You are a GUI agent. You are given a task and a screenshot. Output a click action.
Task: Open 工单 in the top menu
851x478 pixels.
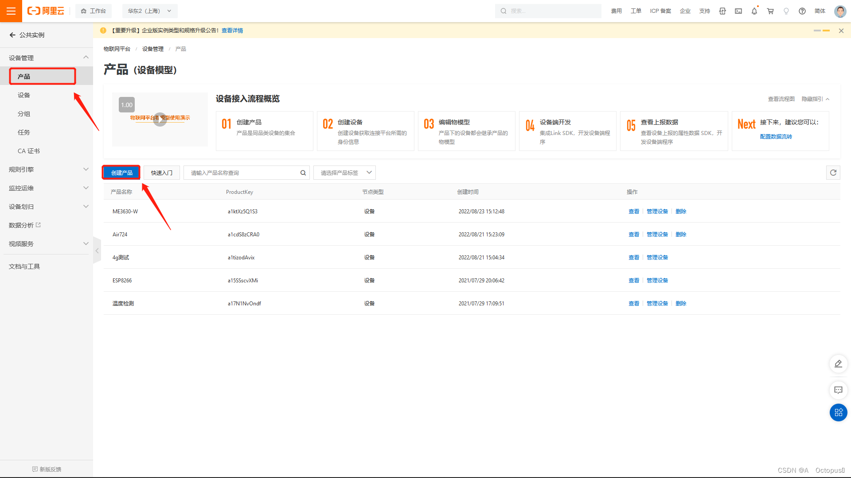coord(636,11)
